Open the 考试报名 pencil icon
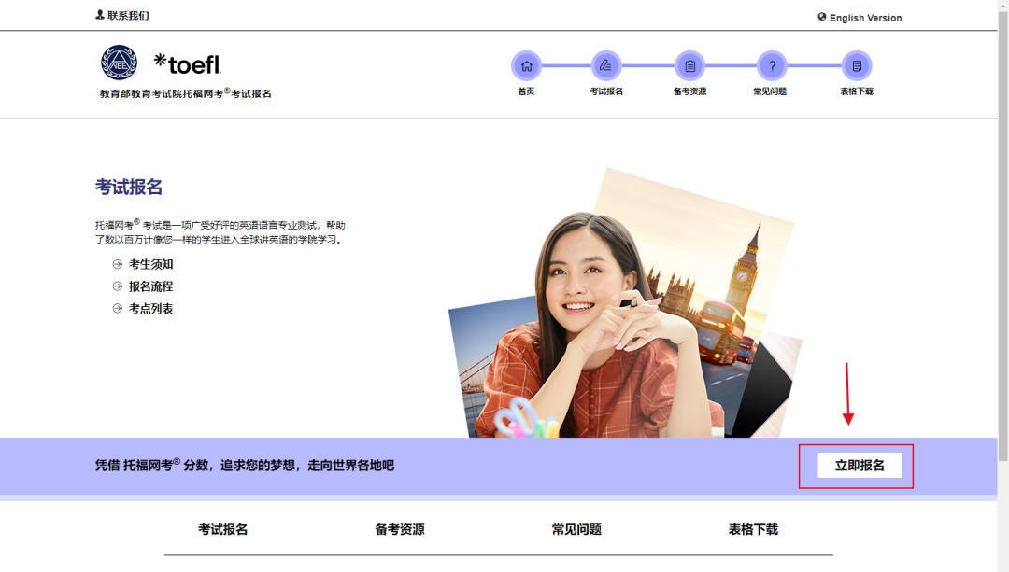 click(x=606, y=66)
